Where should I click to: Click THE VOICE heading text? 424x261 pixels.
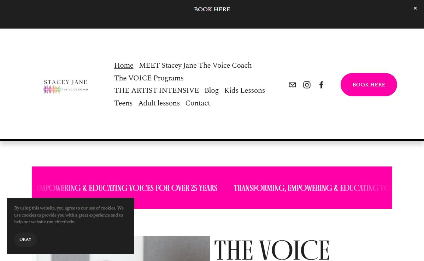pyautogui.click(x=272, y=250)
